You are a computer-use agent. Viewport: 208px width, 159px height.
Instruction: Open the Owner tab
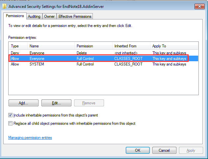pos(49,16)
